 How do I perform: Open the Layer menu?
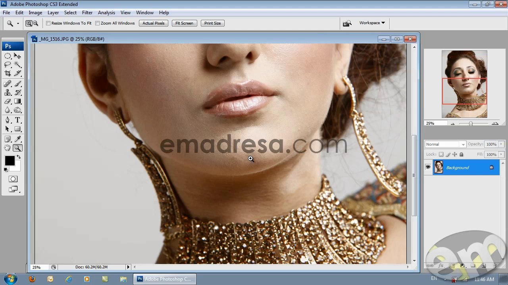tap(53, 13)
